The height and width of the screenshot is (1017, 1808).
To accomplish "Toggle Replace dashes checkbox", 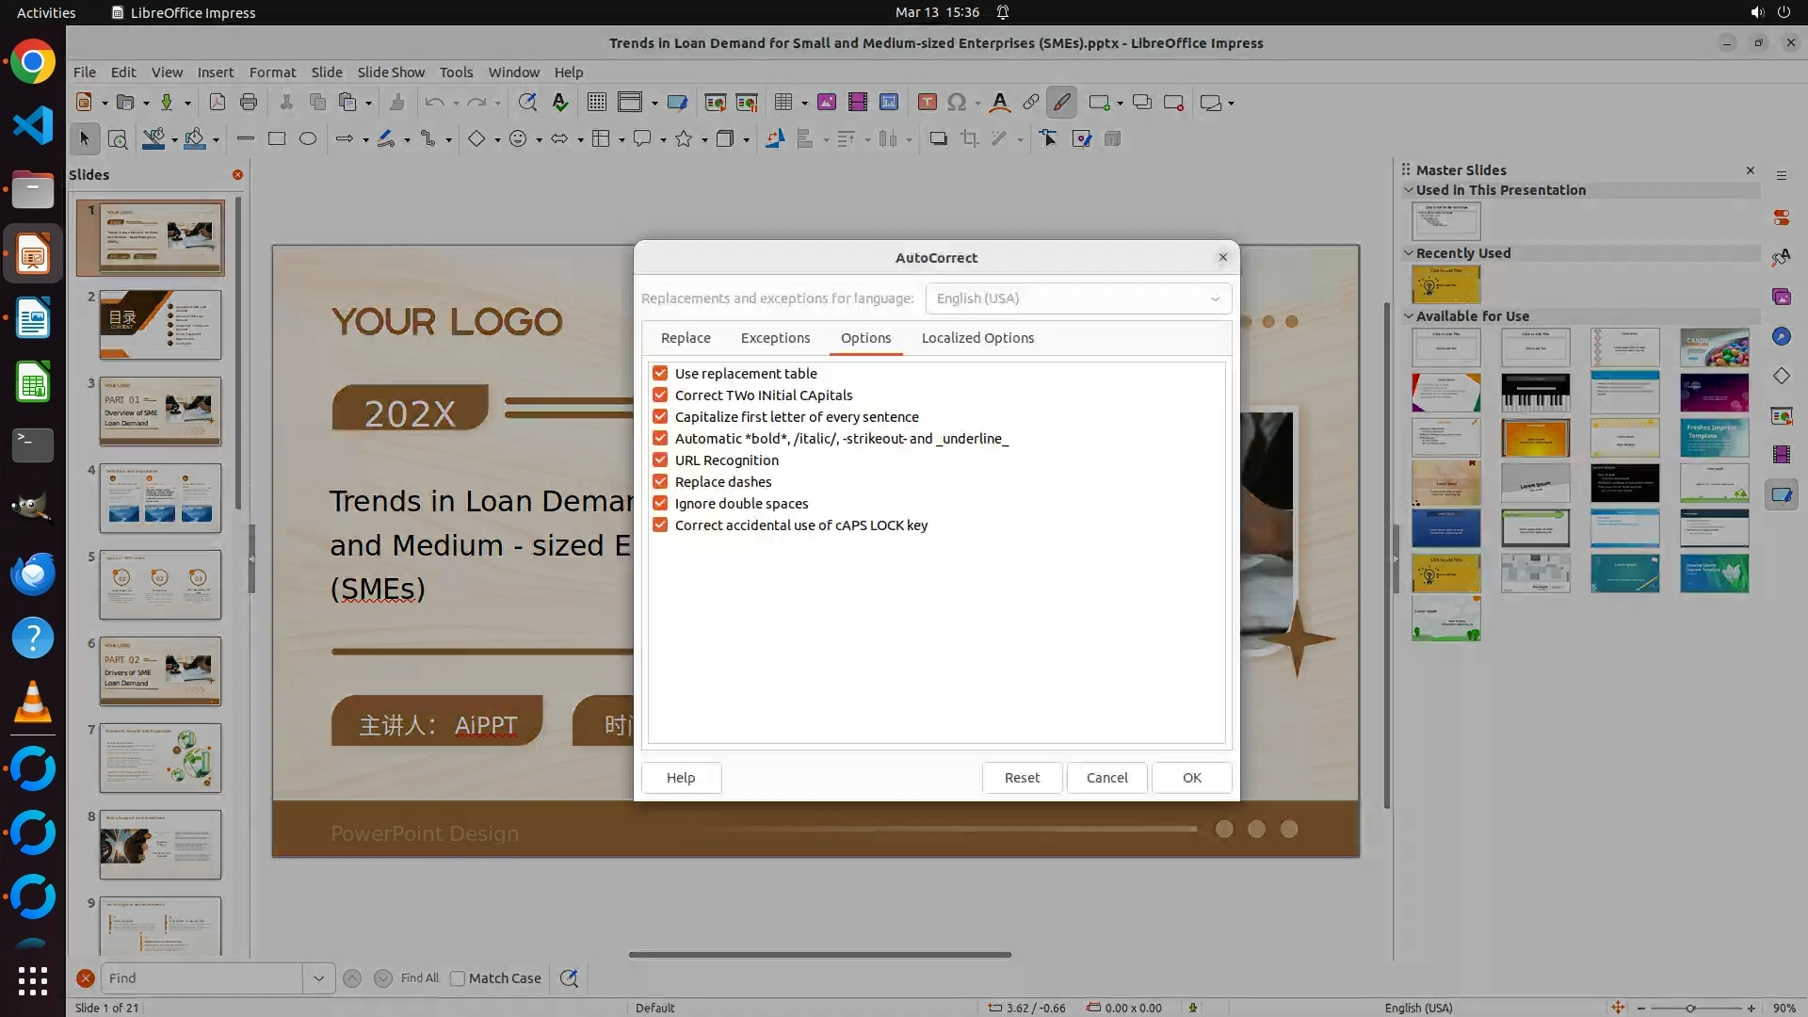I will (660, 482).
